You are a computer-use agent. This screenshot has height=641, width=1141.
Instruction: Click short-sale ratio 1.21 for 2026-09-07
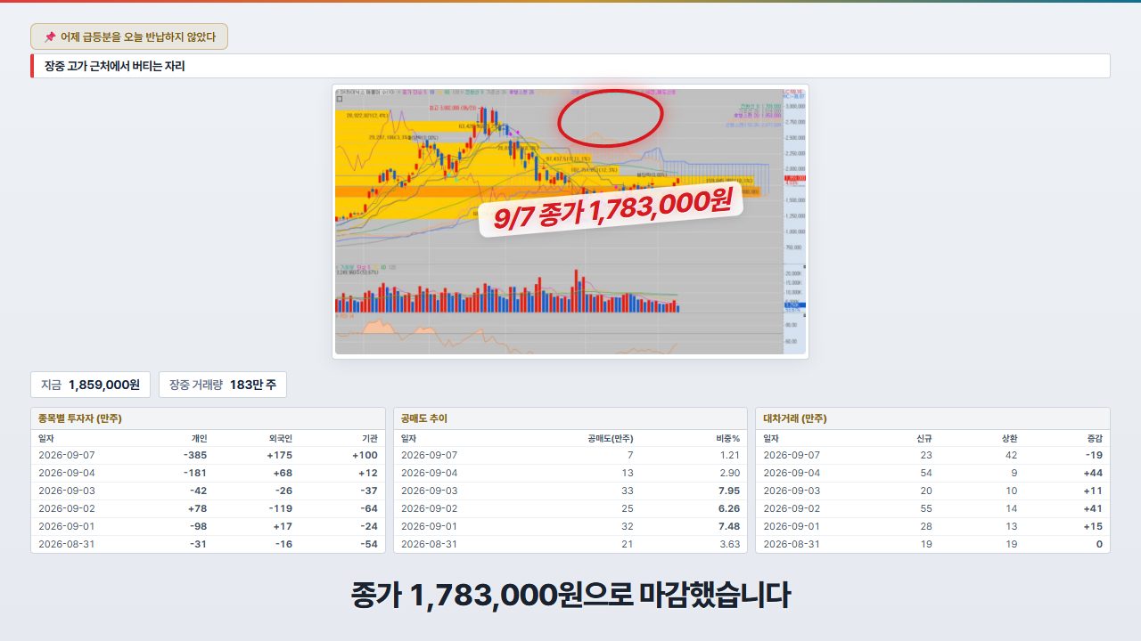pos(730,456)
